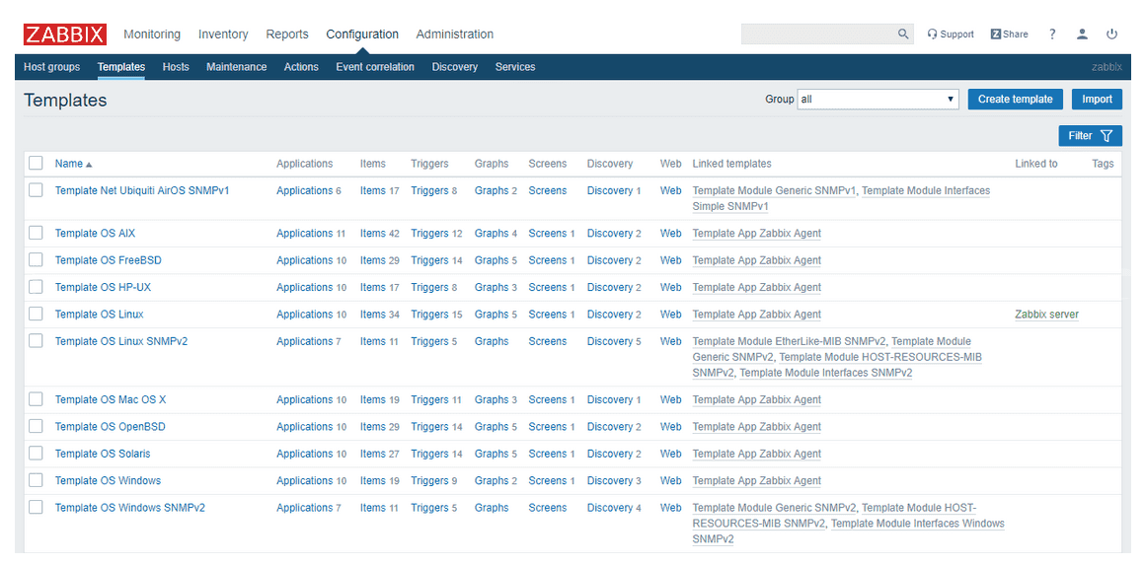Check the Template OS Windows SNMPv2 checkbox
The image size is (1145, 565).
[36, 508]
